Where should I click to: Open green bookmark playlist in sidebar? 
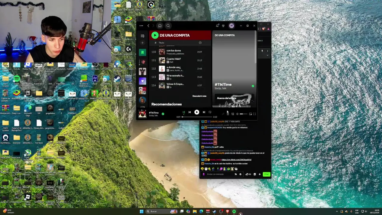(142, 52)
